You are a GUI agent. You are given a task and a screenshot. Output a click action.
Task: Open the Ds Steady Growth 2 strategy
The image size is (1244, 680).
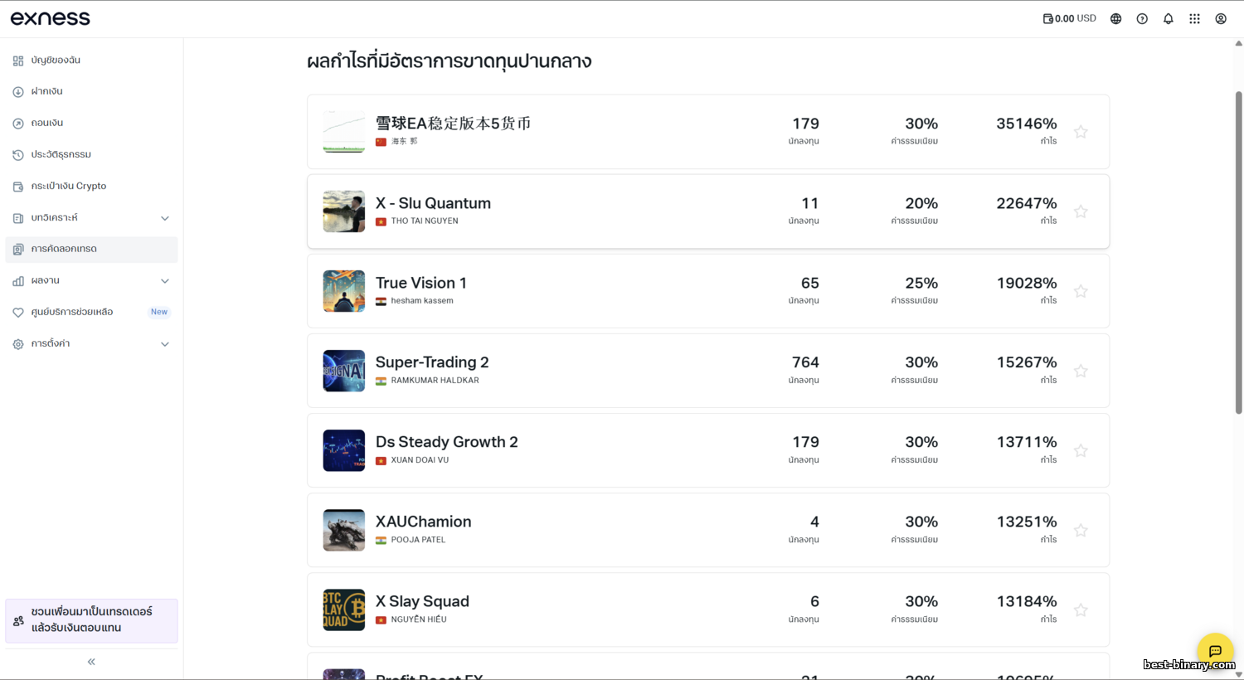446,442
